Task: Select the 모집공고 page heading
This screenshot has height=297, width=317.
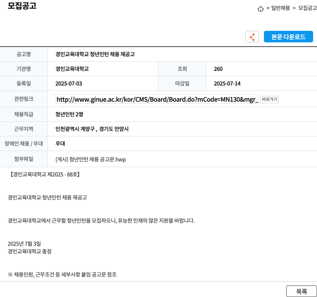Action: coord(22,6)
